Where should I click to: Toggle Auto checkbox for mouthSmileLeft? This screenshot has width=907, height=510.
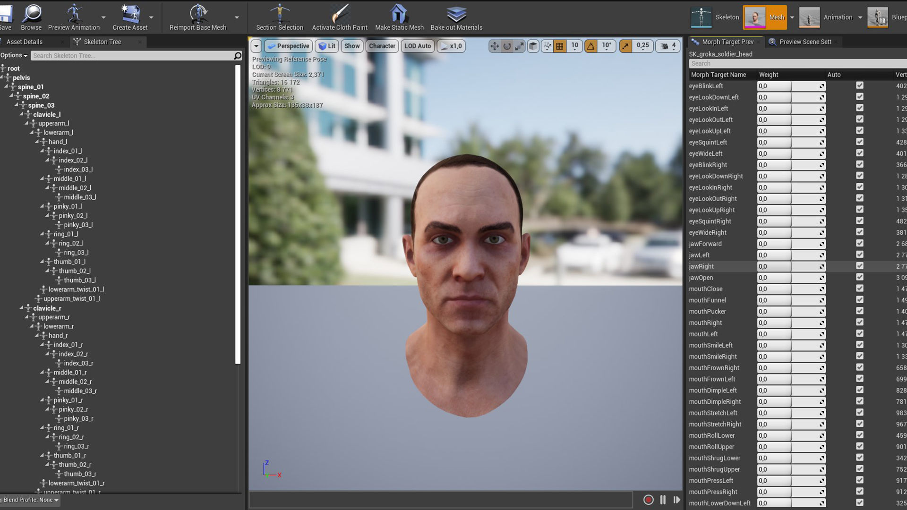859,345
